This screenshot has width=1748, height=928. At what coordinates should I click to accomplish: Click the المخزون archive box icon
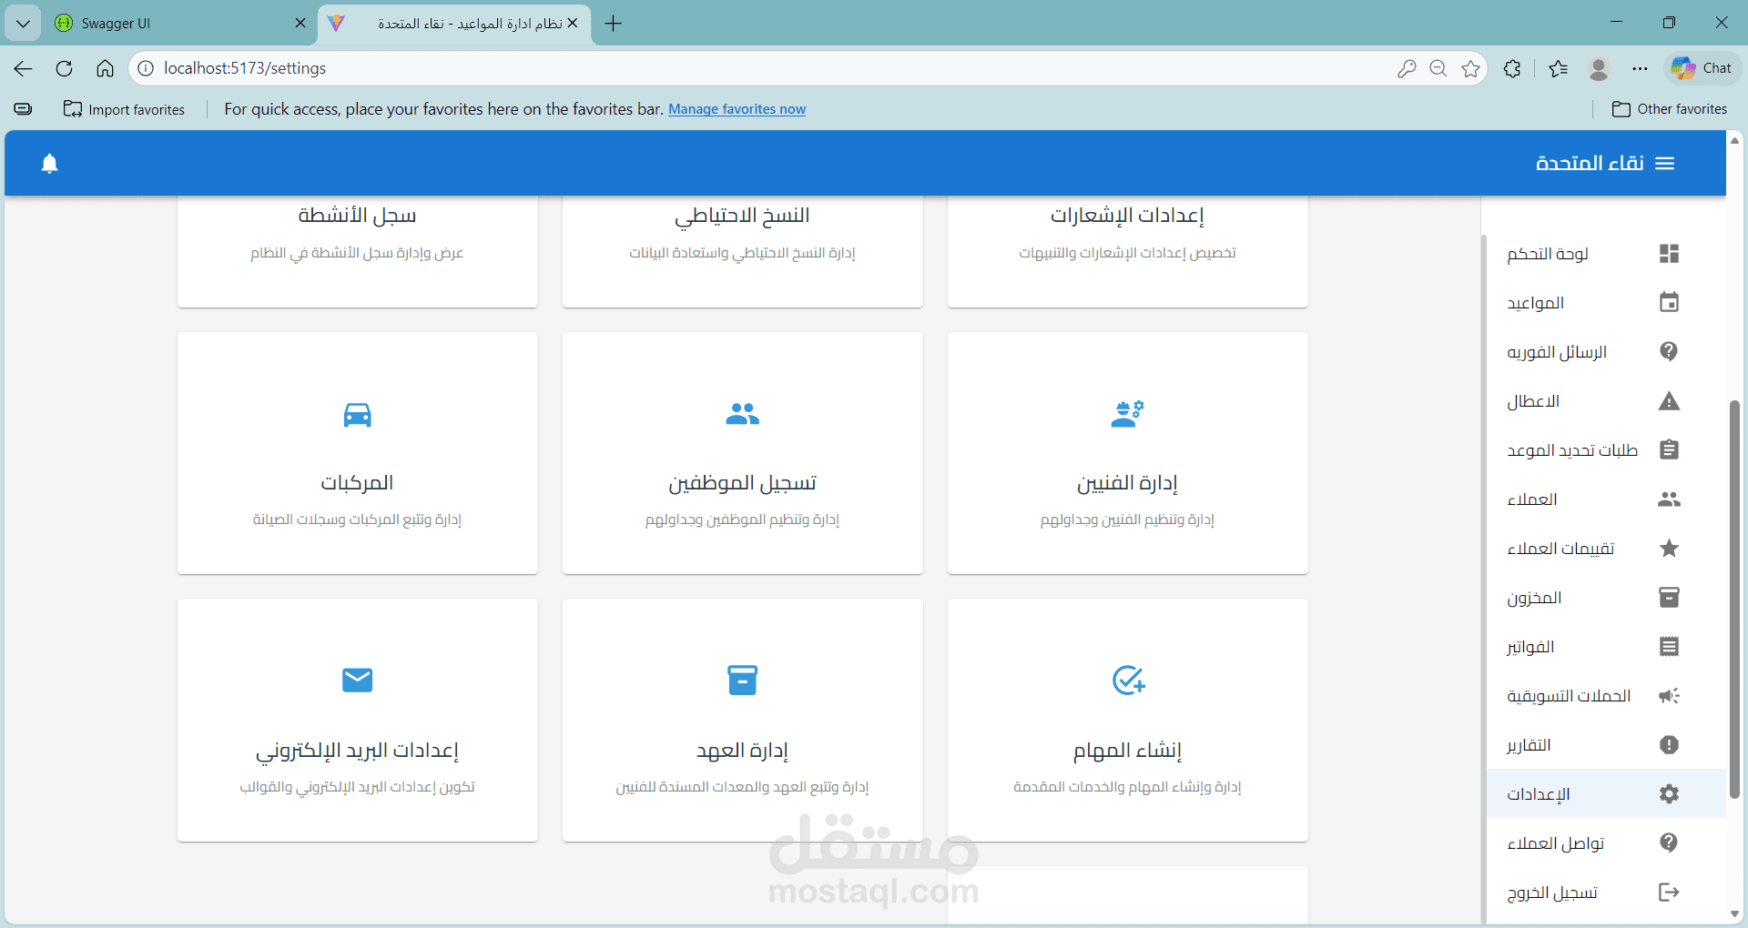1669,598
